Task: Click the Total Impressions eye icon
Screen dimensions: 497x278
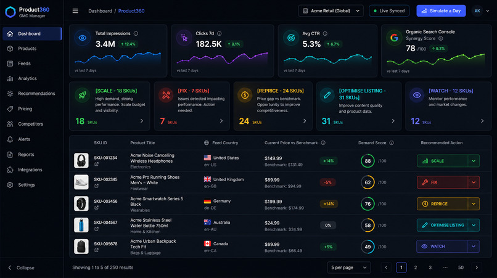Action: point(83,38)
